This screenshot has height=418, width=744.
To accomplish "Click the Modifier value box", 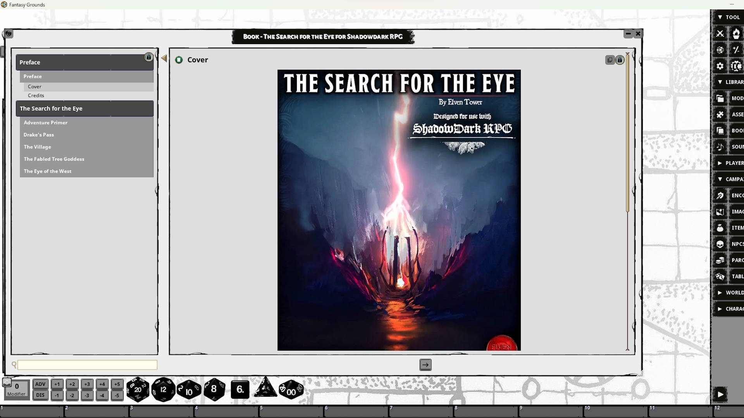I will click(x=16, y=389).
